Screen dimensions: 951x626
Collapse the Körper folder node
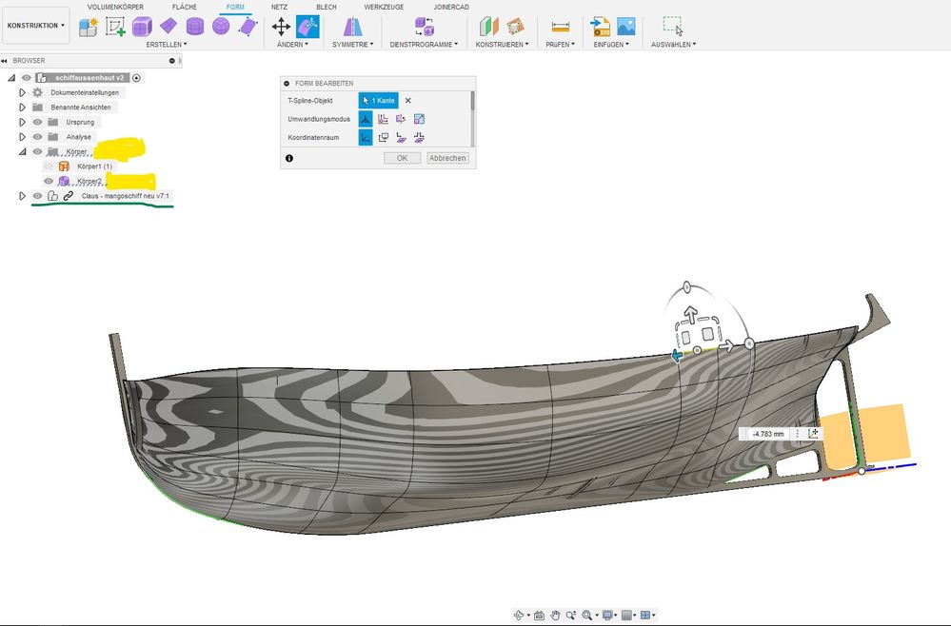pyautogui.click(x=23, y=151)
